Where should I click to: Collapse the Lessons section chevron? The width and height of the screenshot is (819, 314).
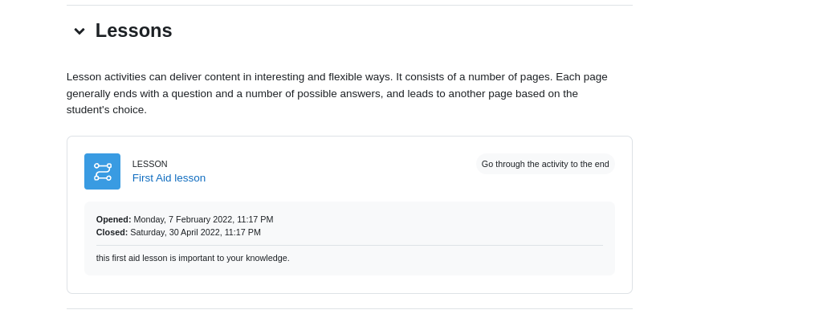[79, 31]
